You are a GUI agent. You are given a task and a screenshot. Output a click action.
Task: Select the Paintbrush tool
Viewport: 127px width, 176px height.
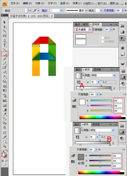pyautogui.click(x=5, y=58)
